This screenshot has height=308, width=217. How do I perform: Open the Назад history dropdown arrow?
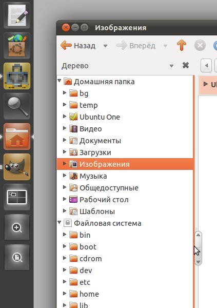(106, 46)
